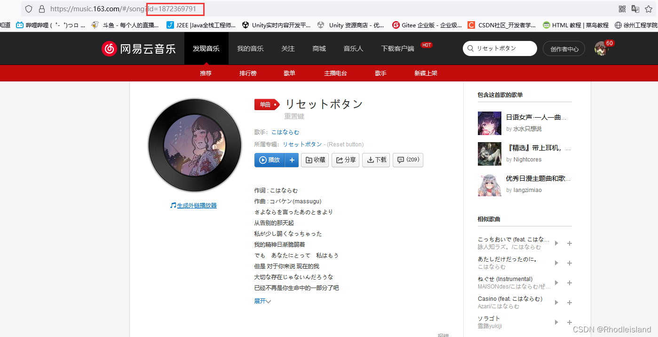Click the translate page icon in address bar

(635, 8)
